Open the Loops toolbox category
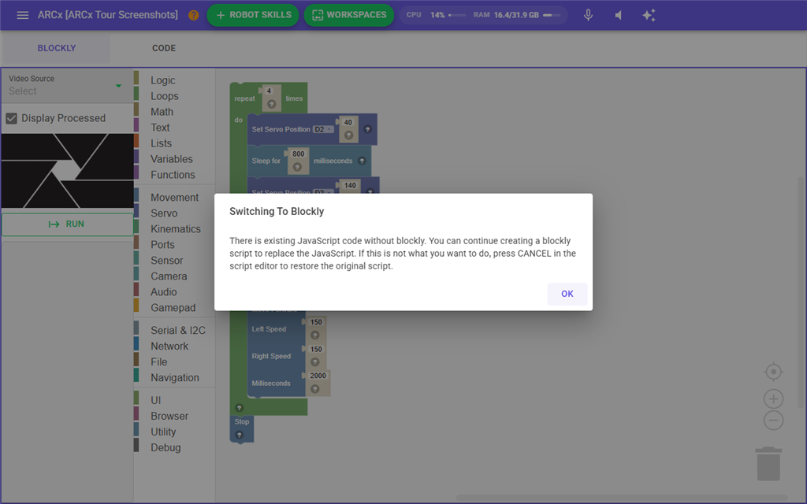 click(x=165, y=96)
